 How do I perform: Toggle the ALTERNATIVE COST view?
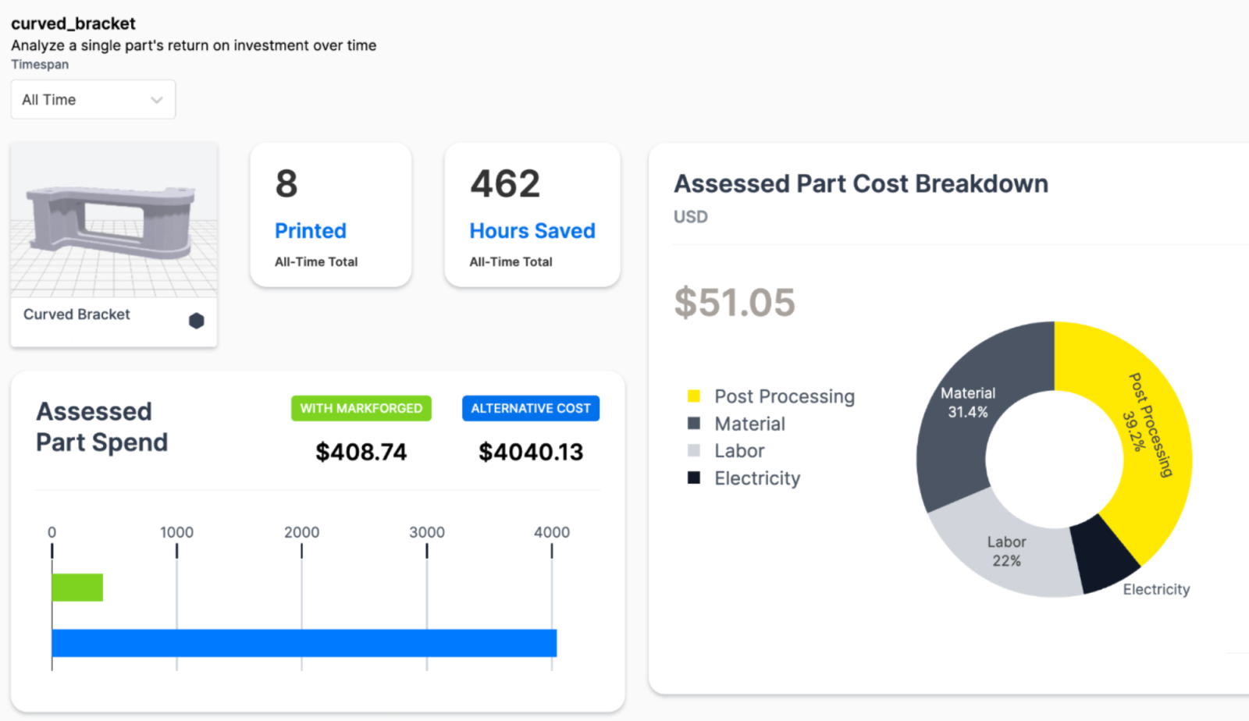tap(530, 407)
